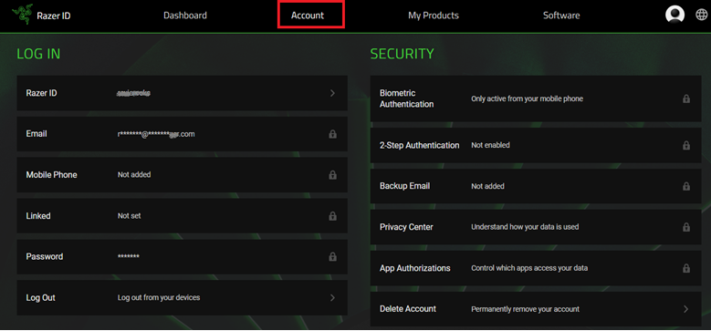Expand the Razer ID row chevron
This screenshot has height=331, width=711.
coord(332,93)
